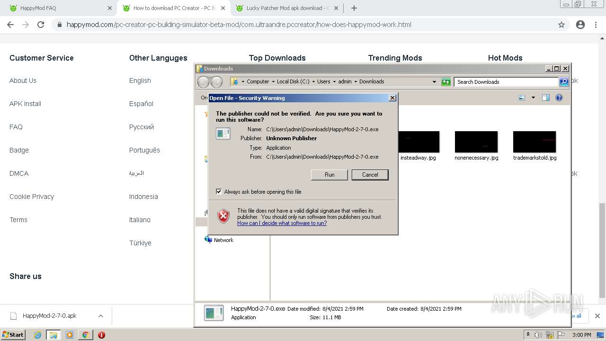Viewport: 606px width, 341px height.
Task: Bookmark this page with the star icon
Action: pyautogui.click(x=561, y=25)
